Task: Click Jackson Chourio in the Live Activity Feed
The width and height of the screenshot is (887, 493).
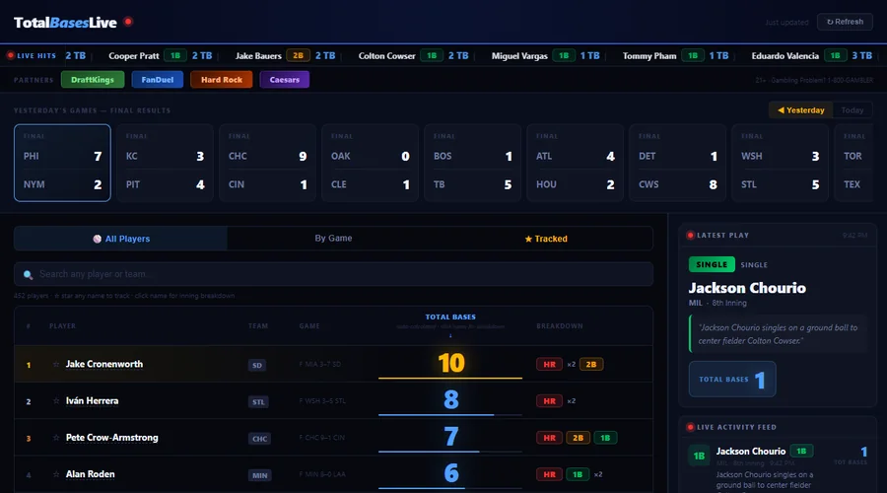Action: point(751,452)
